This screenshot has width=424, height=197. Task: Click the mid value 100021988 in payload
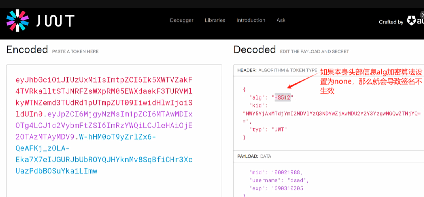pyautogui.click(x=285, y=172)
